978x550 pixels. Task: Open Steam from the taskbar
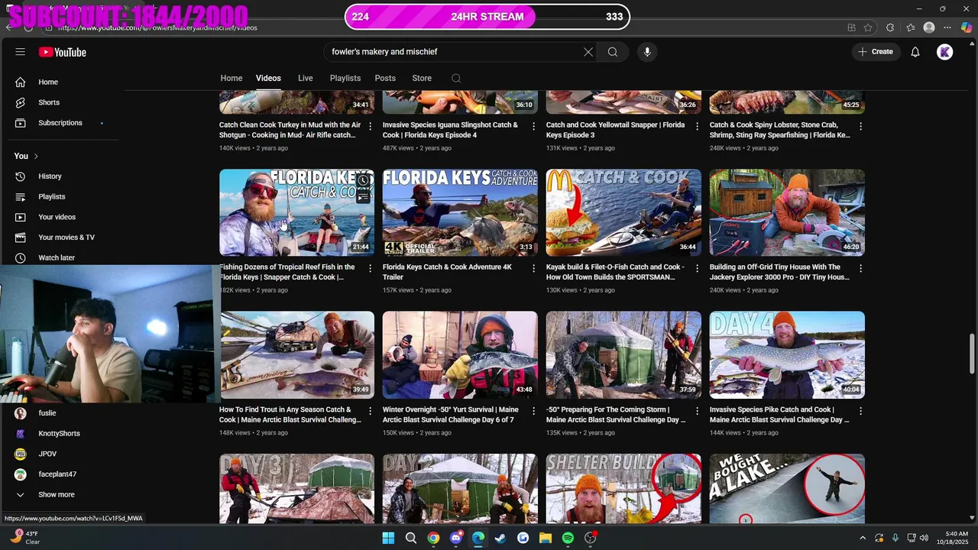point(500,538)
